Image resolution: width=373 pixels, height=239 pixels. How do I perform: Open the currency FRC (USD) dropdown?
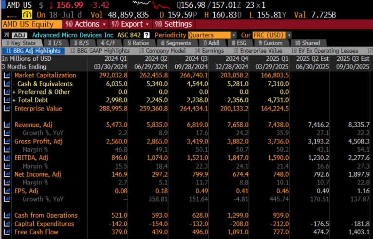(x=272, y=35)
